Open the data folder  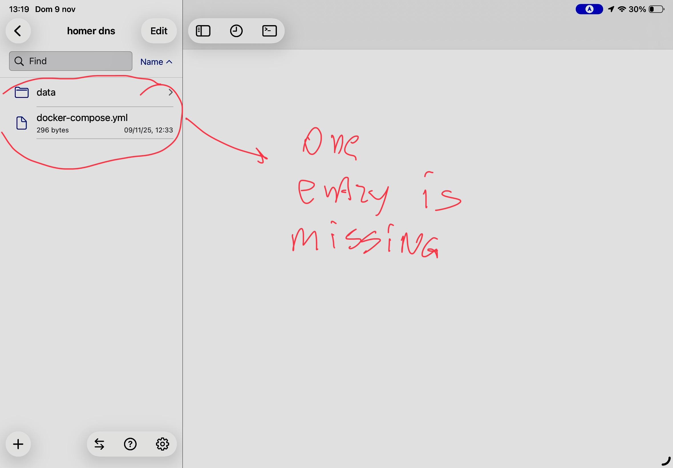coord(46,92)
